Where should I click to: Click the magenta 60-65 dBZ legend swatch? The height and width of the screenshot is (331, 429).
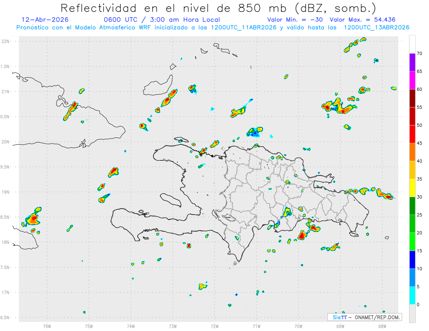point(412,80)
